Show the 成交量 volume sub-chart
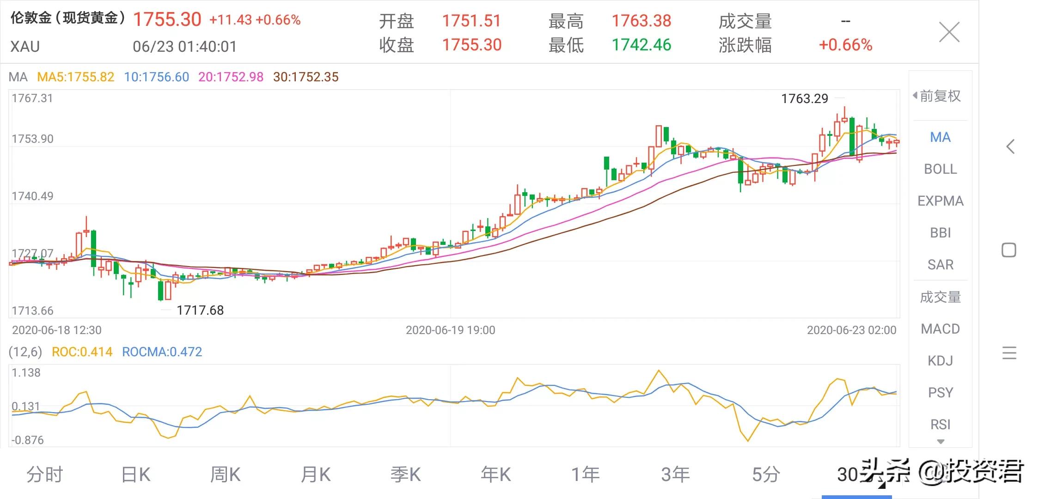 940,297
